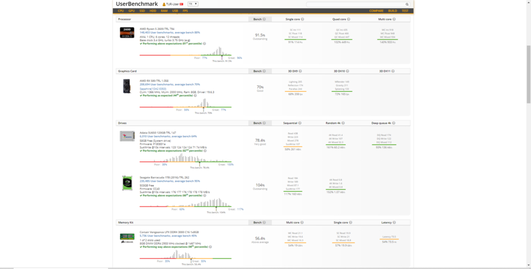The image size is (531, 269).
Task: Open the 6,010 User benchmarks link
Action: [x=168, y=137]
